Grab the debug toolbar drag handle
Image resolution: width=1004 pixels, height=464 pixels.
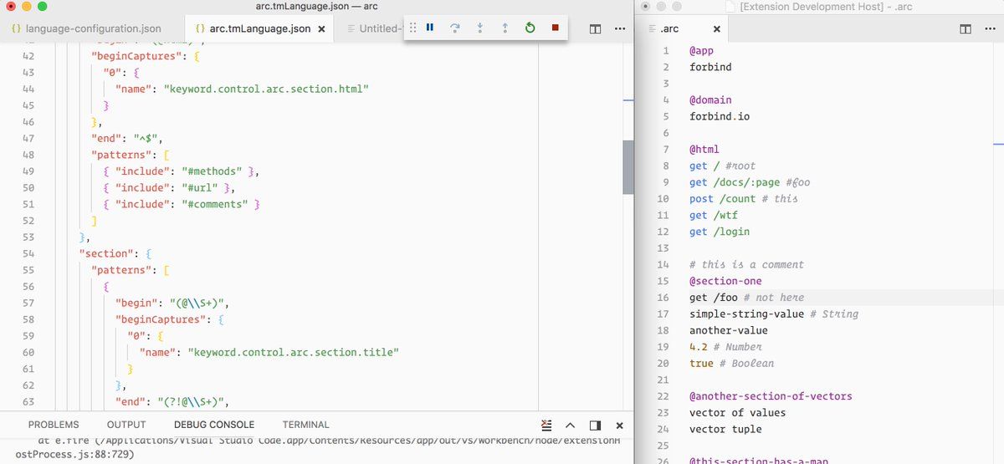click(x=412, y=28)
